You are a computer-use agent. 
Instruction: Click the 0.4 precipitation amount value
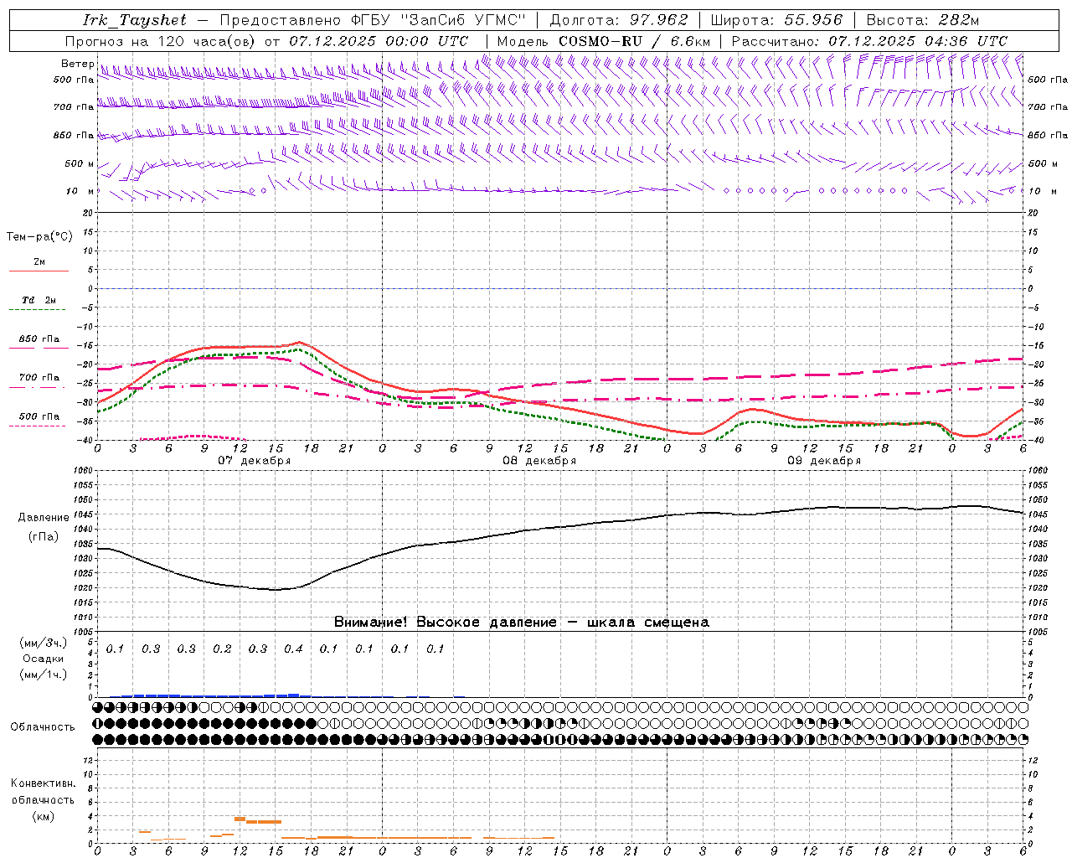(x=293, y=649)
